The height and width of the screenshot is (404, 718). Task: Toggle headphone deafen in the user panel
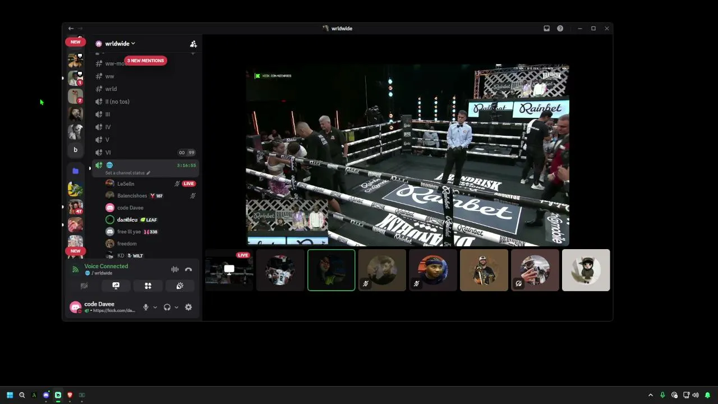167,307
